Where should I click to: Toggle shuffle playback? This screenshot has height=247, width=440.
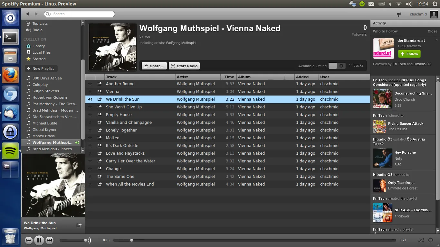[x=421, y=240]
